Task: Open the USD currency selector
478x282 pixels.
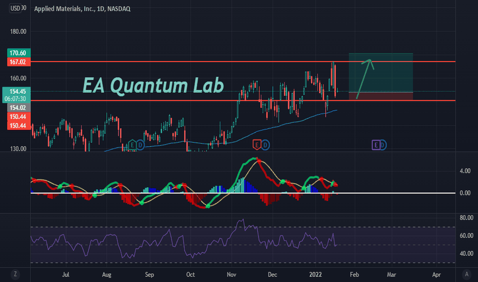Action: click(15, 8)
